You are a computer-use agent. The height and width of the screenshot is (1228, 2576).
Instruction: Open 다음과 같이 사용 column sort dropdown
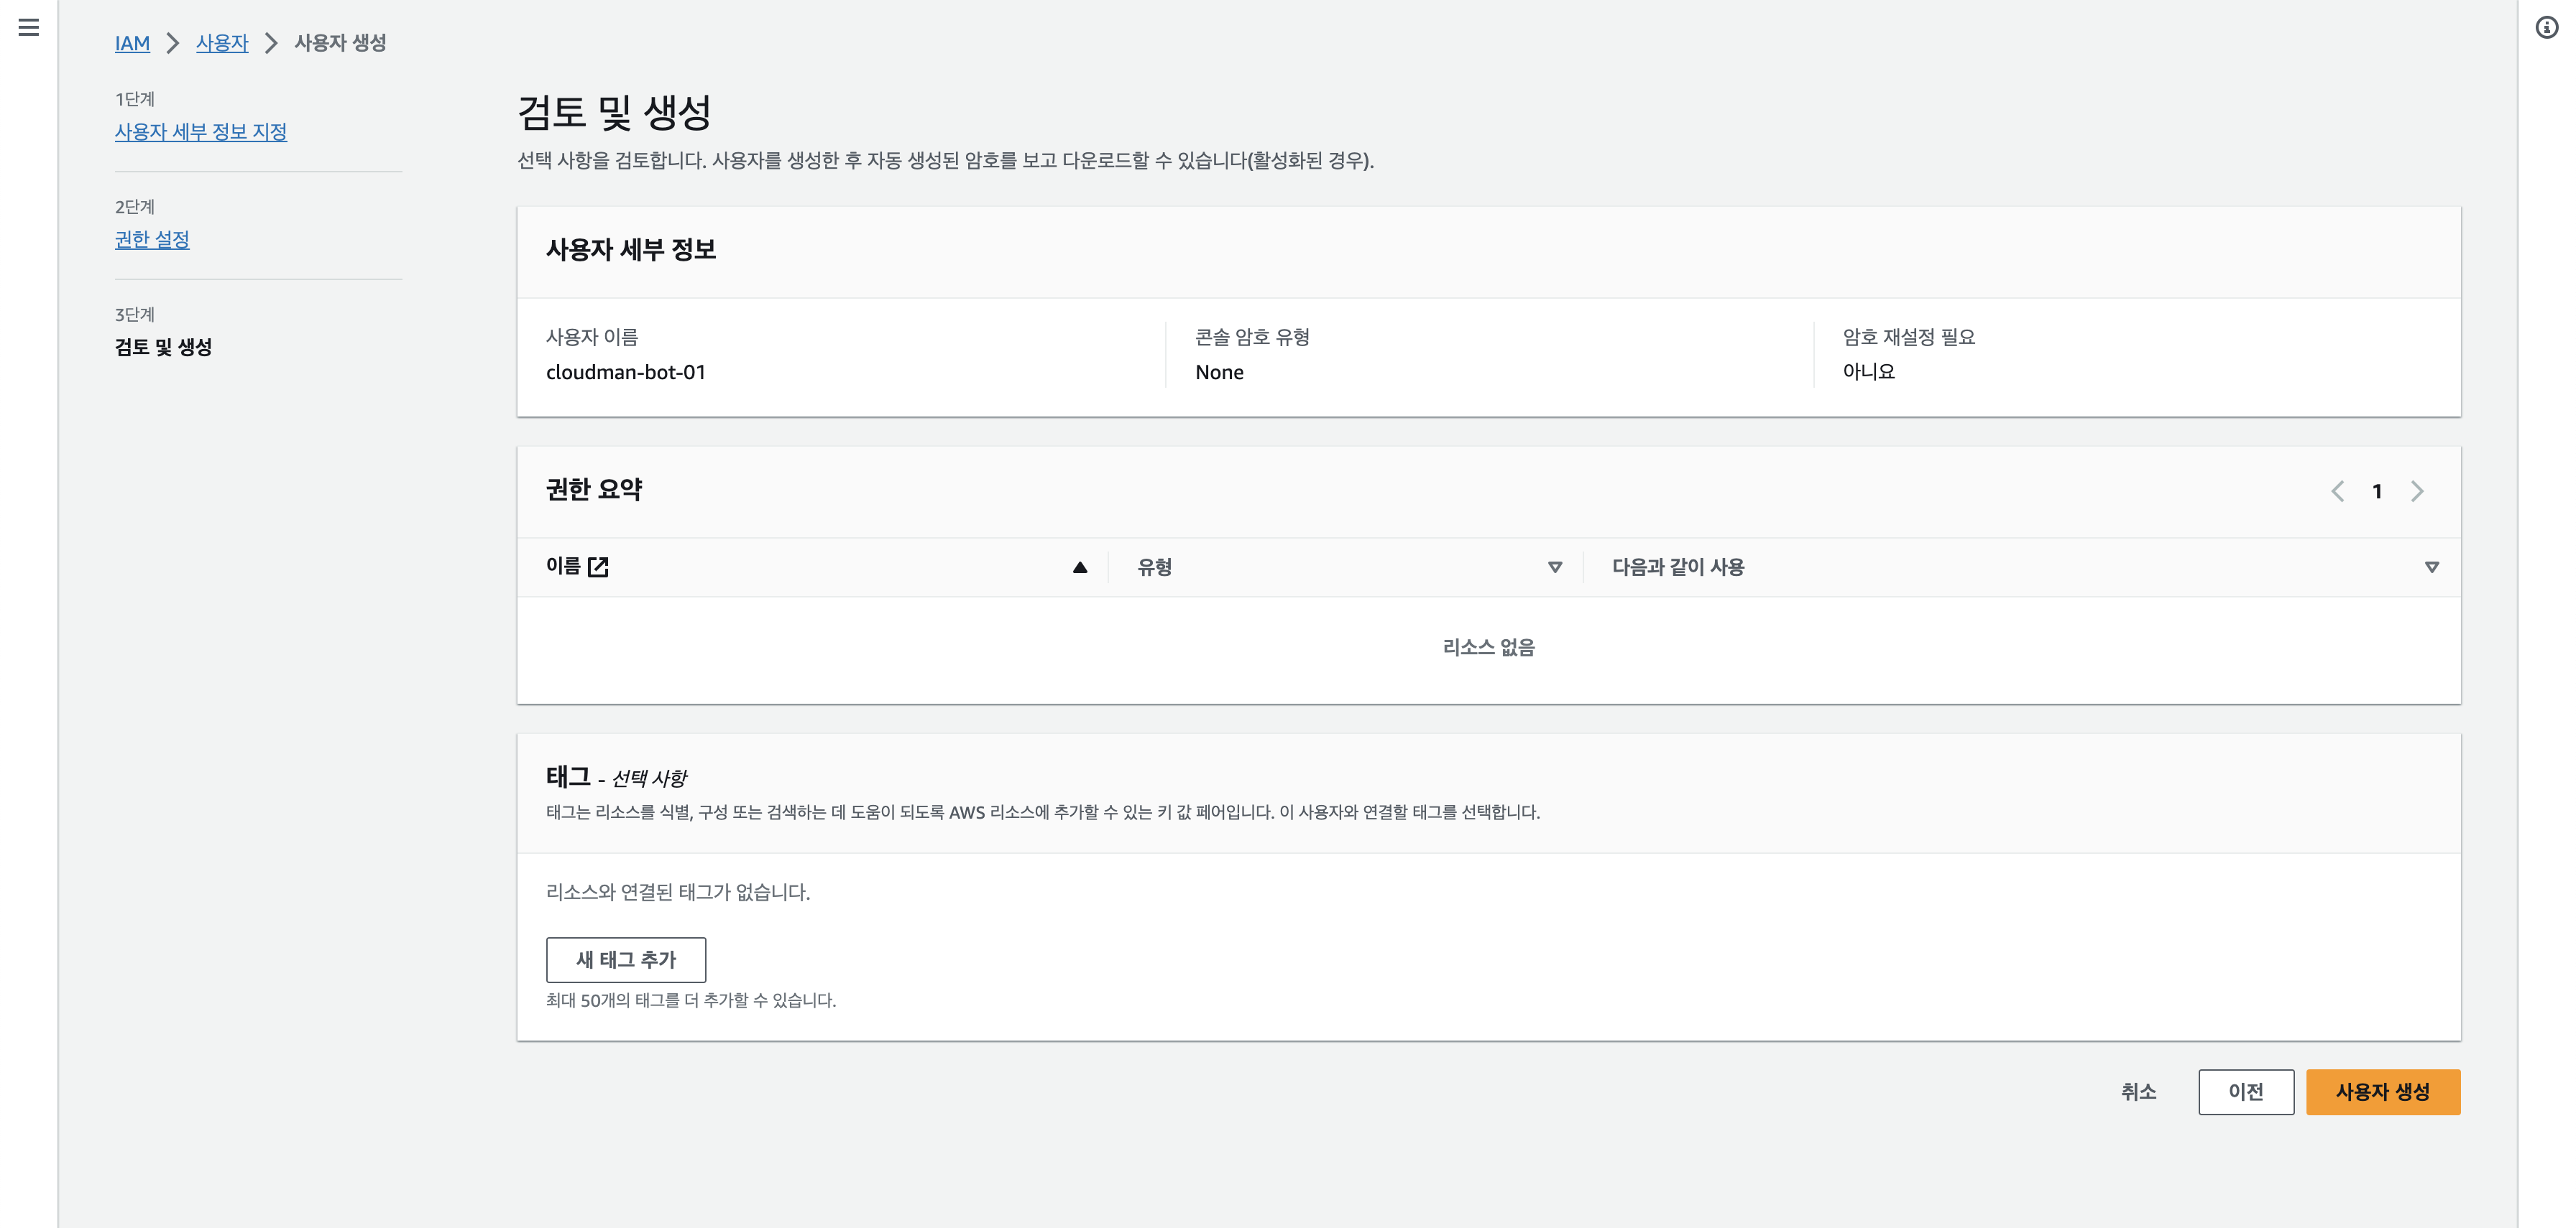pyautogui.click(x=2431, y=567)
